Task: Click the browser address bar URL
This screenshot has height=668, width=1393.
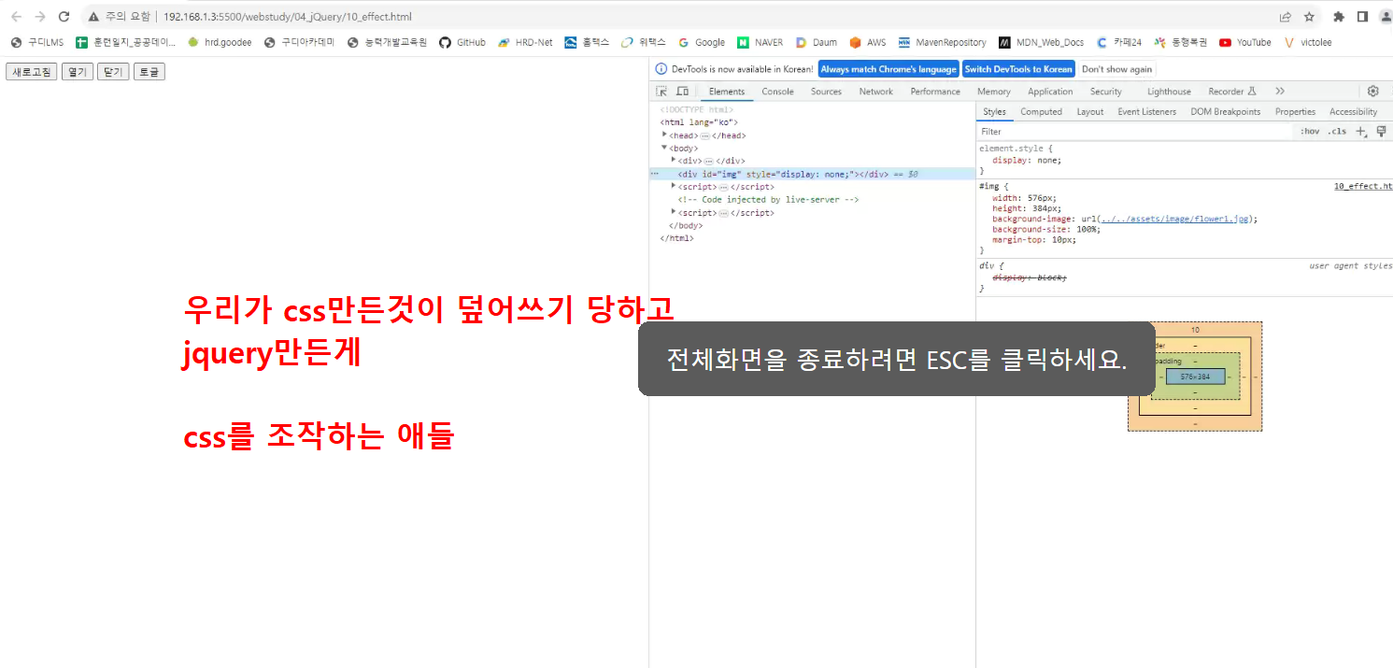Action: tap(287, 17)
